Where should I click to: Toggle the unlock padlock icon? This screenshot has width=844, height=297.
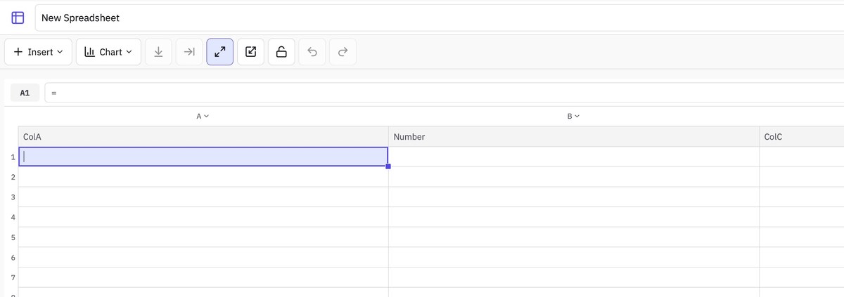(x=281, y=52)
